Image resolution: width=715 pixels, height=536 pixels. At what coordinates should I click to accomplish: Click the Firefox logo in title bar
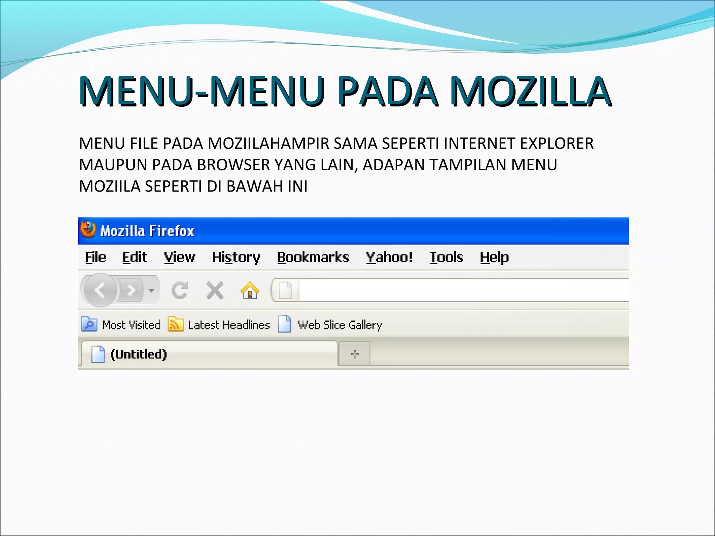[x=88, y=230]
